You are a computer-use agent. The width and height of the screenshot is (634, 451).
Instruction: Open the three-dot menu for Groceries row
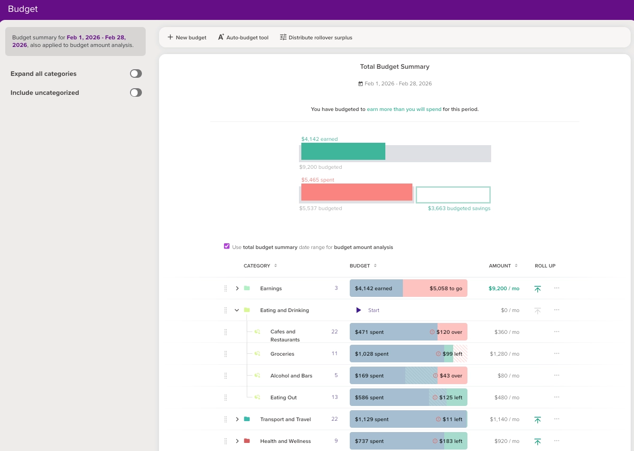(557, 354)
